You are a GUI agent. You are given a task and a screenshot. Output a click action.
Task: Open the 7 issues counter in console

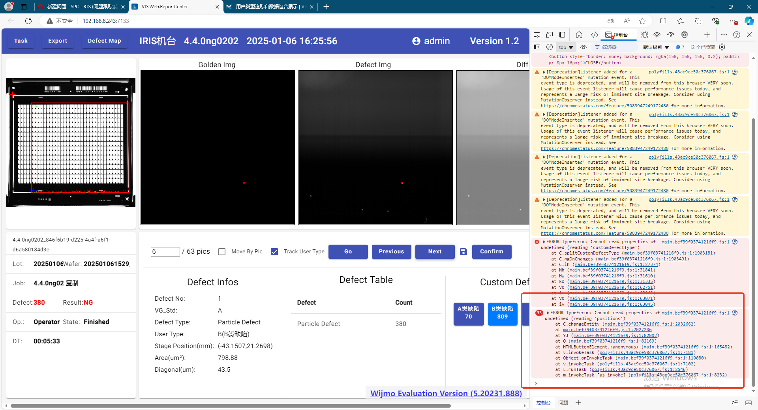(x=680, y=47)
